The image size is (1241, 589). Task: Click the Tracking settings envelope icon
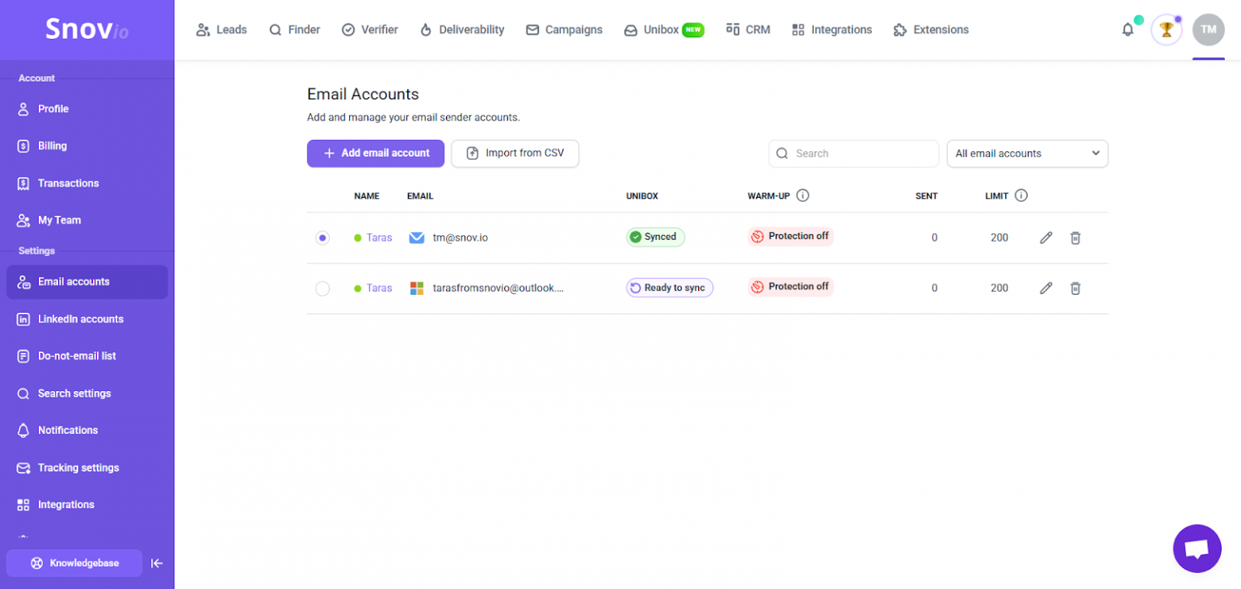23,468
